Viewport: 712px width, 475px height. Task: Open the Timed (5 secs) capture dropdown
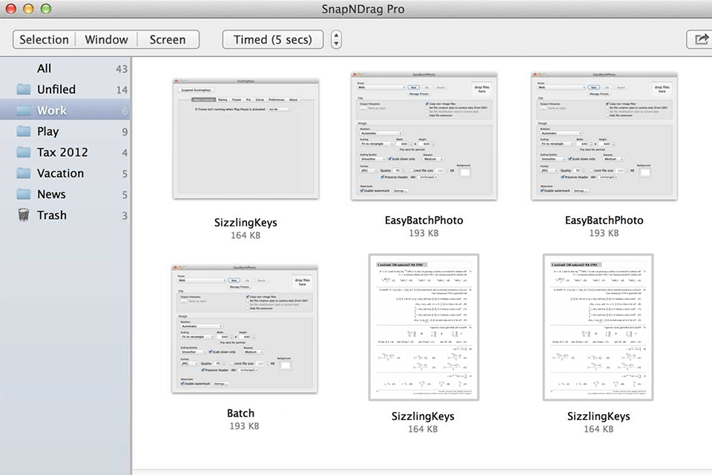[x=272, y=39]
